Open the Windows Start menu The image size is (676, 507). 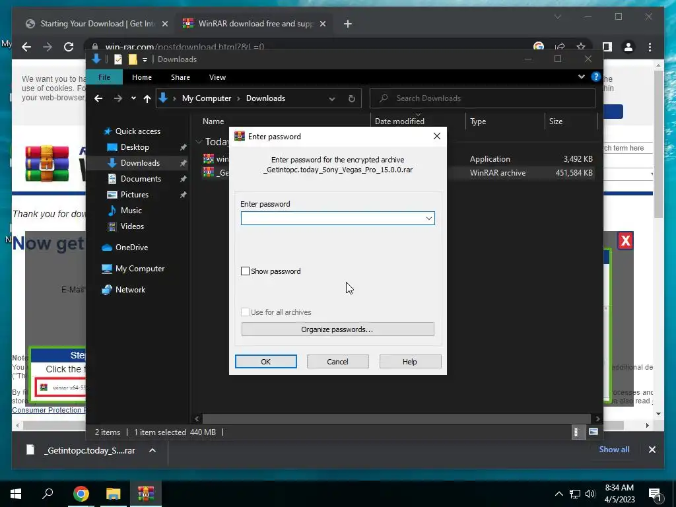point(16,494)
